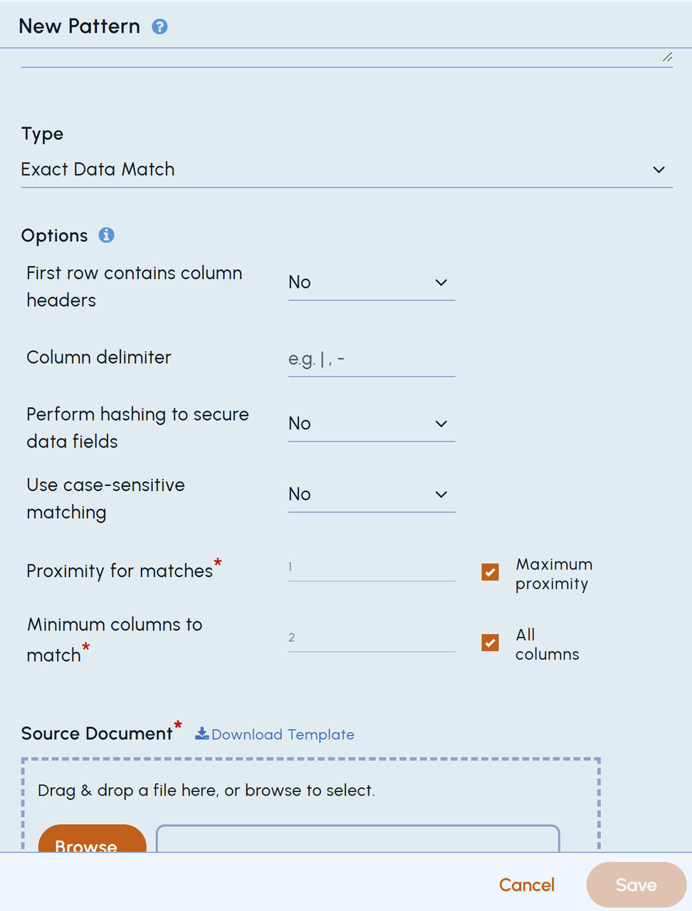Click the Proximity for matches field
The height and width of the screenshot is (911, 692).
coord(372,567)
